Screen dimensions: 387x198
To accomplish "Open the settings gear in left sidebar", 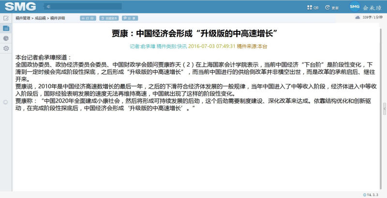I will [6, 49].
